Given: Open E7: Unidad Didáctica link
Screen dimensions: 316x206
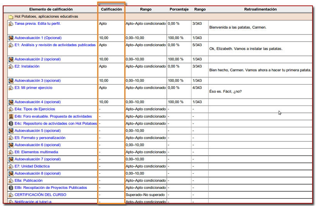Looking at the screenshot, I should [32, 166].
